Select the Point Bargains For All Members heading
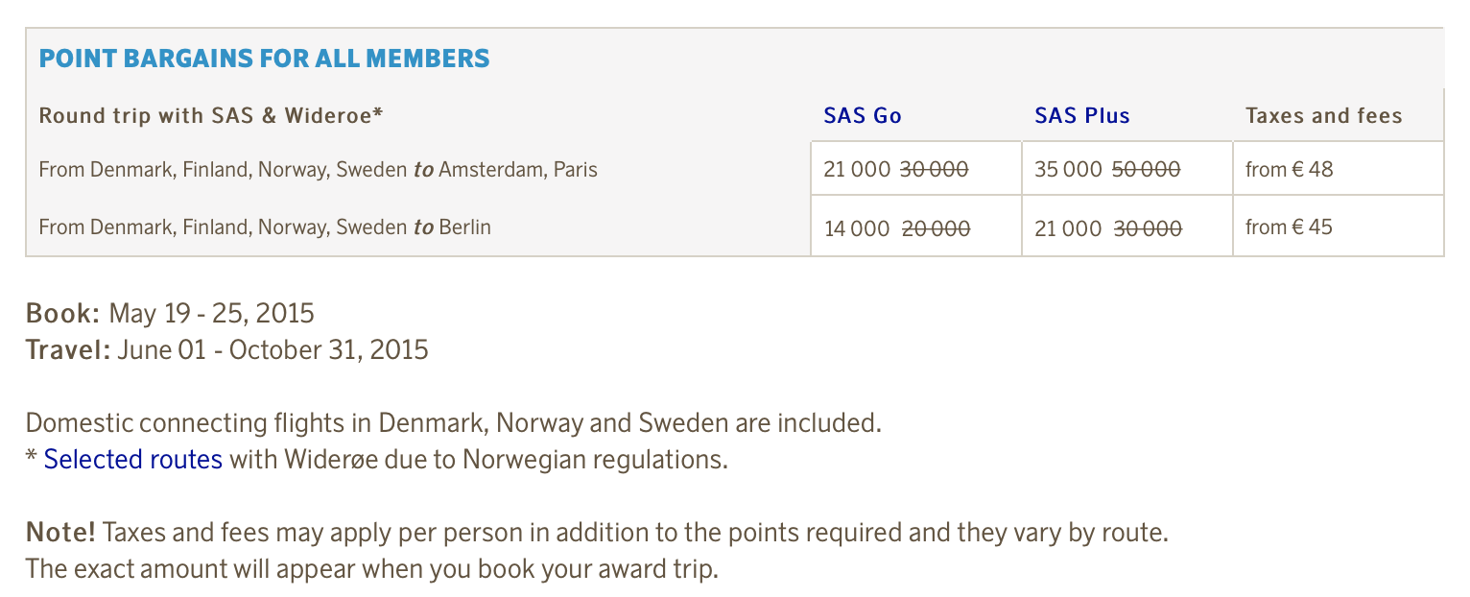The height and width of the screenshot is (597, 1470). (264, 59)
